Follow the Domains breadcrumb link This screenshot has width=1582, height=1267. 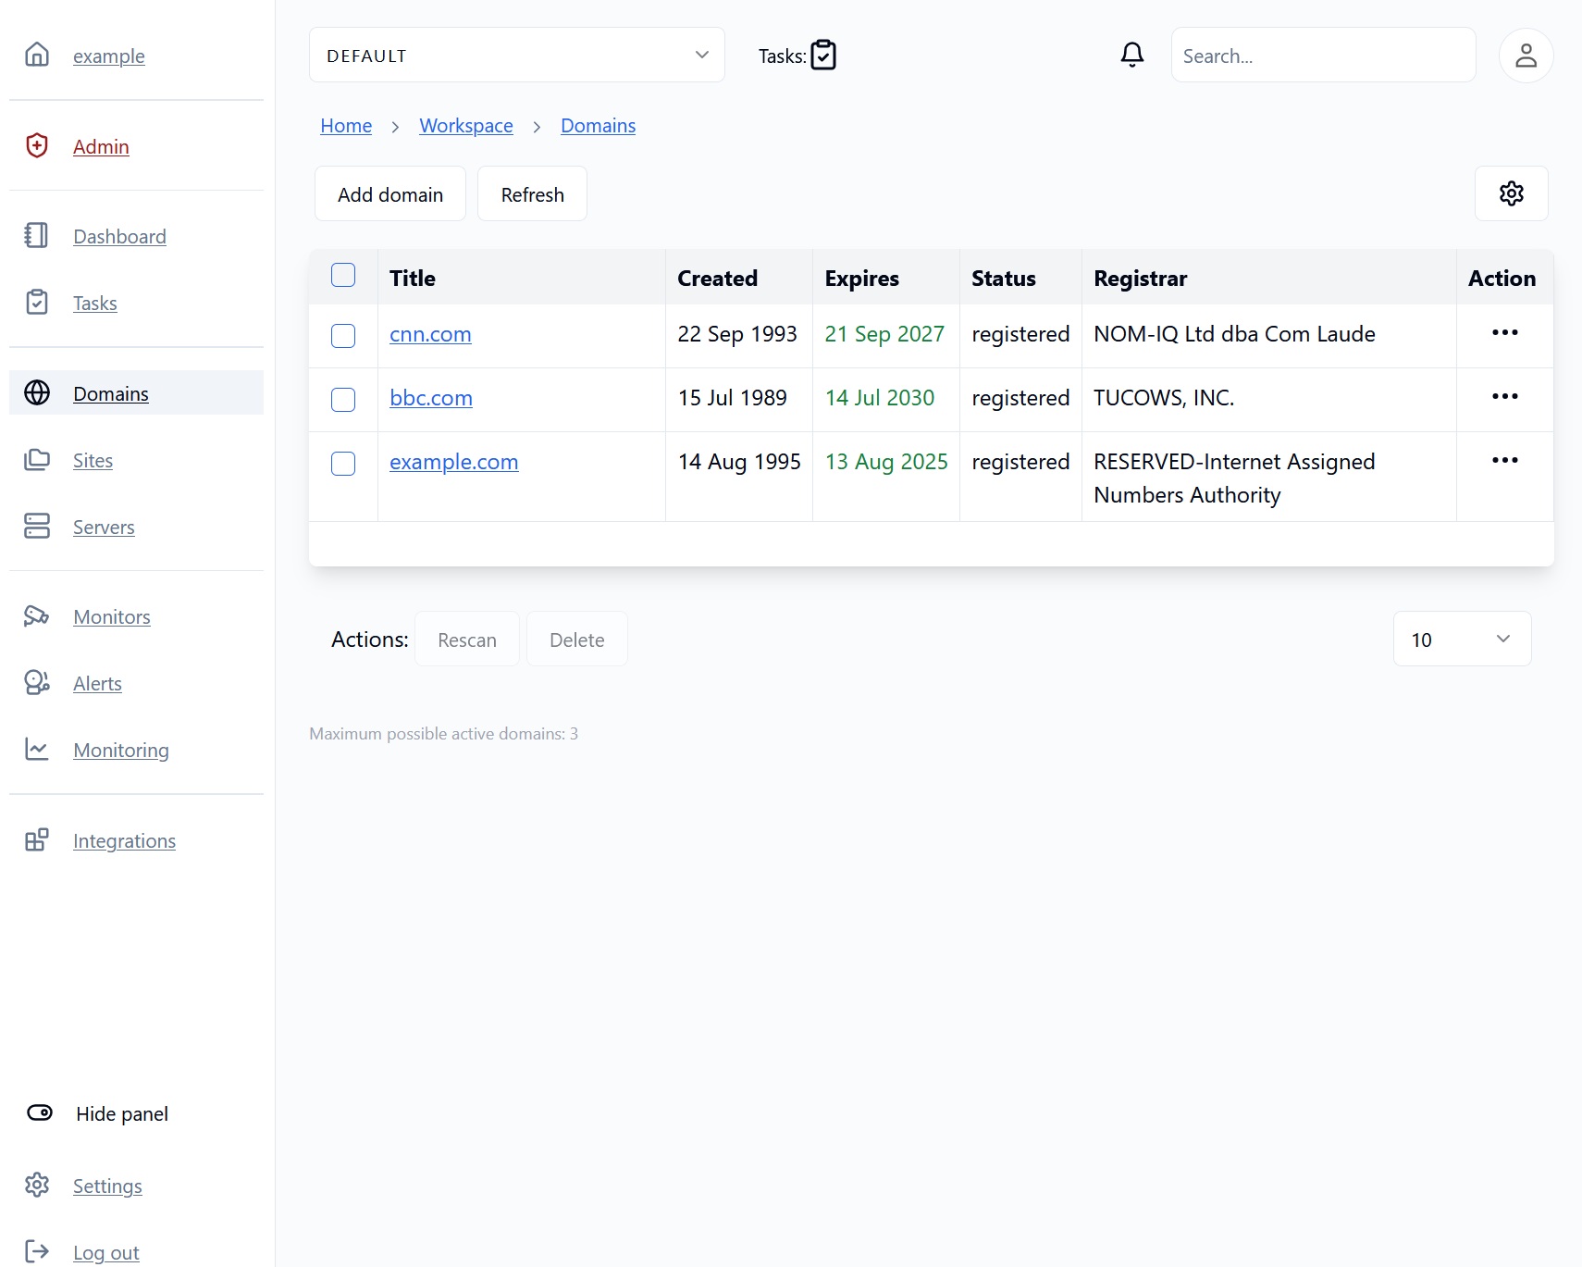coord(599,125)
